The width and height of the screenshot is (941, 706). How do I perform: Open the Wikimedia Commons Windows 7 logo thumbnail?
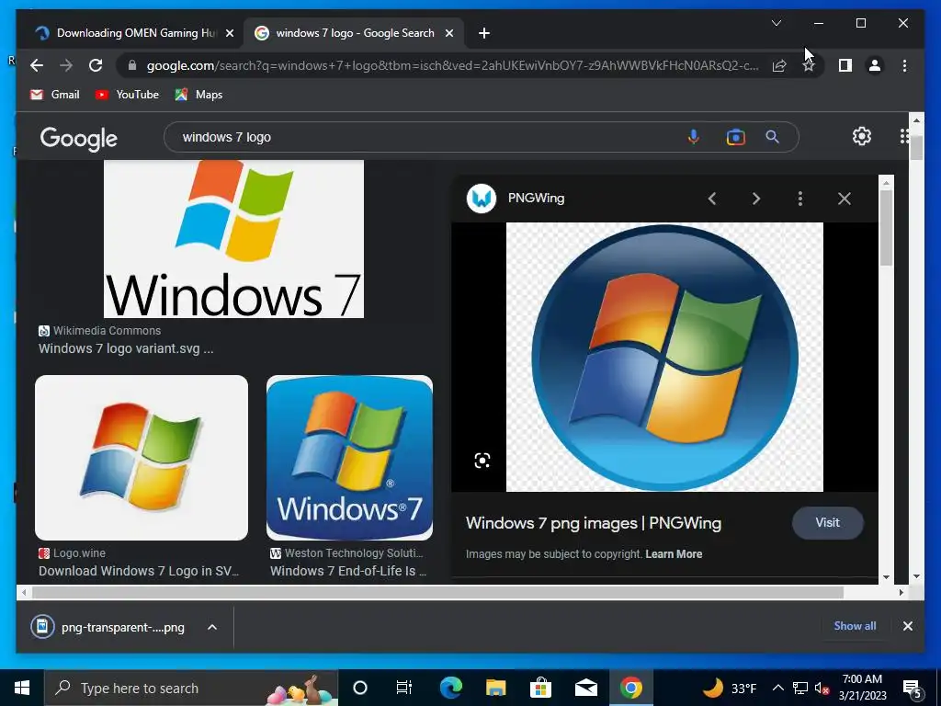tap(233, 238)
